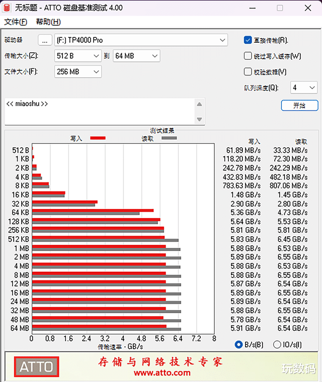This screenshot has width=322, height=382.
Task: Click the 24 MB row label in chart
Action: click(20, 302)
